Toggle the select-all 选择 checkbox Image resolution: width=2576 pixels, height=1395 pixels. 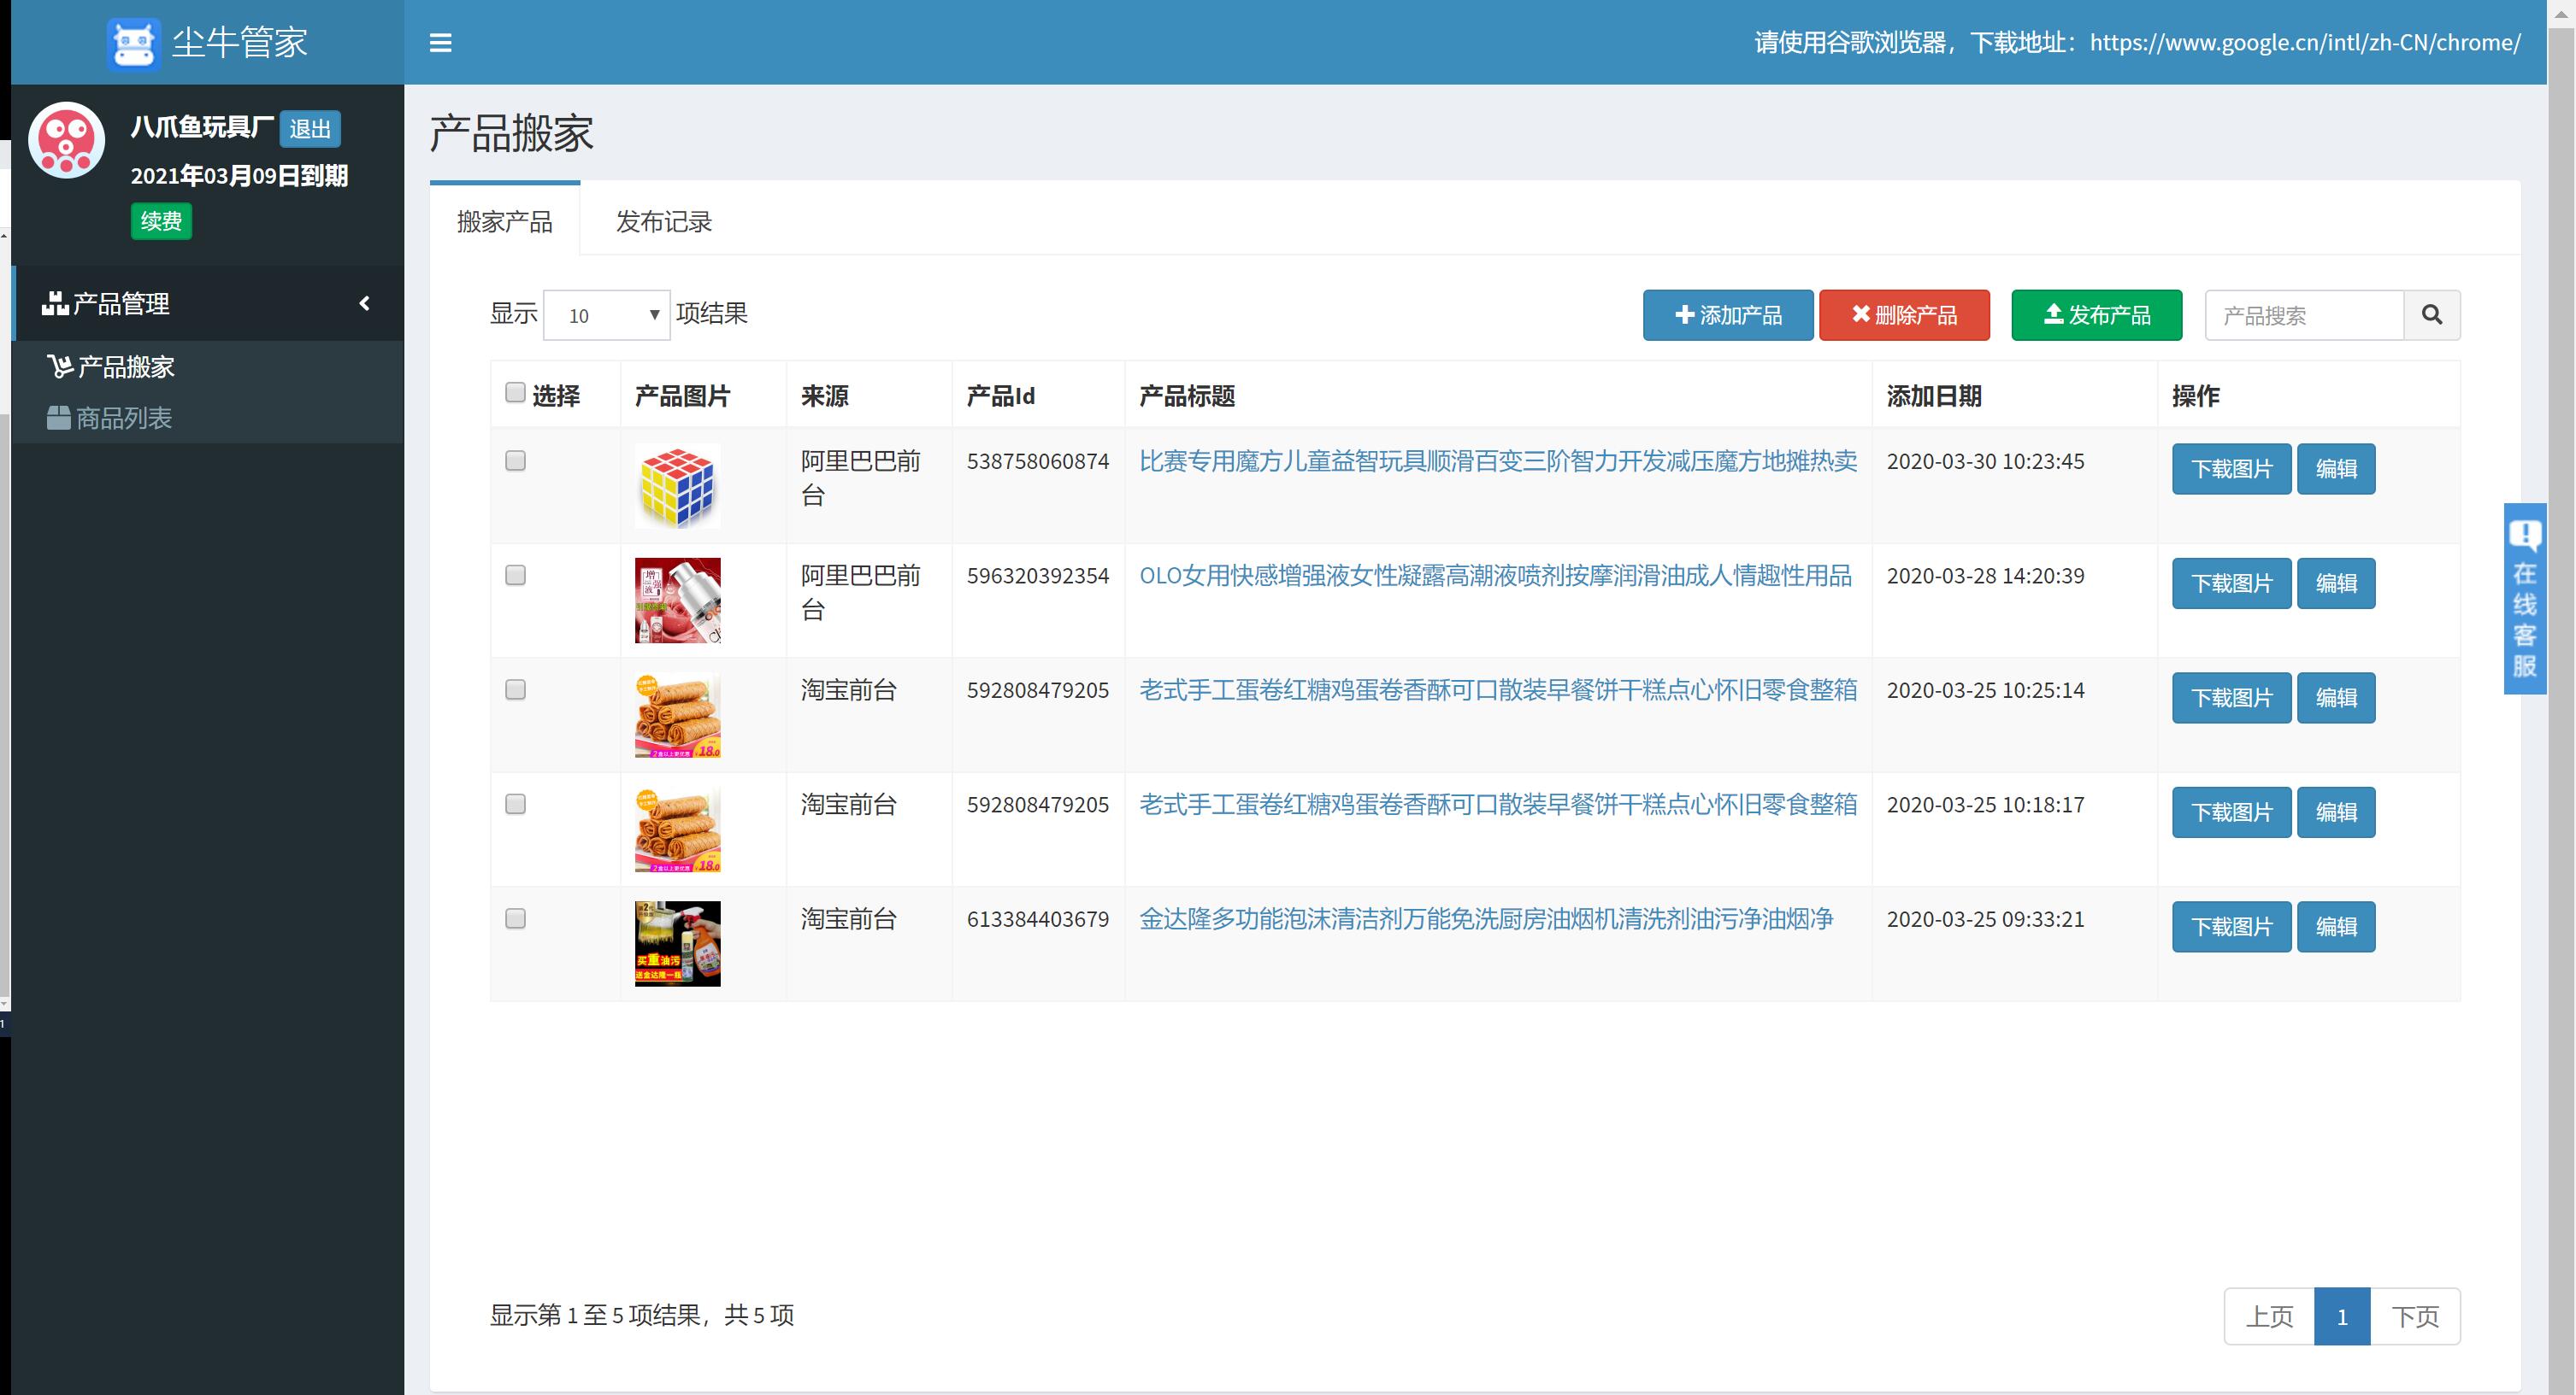[515, 393]
